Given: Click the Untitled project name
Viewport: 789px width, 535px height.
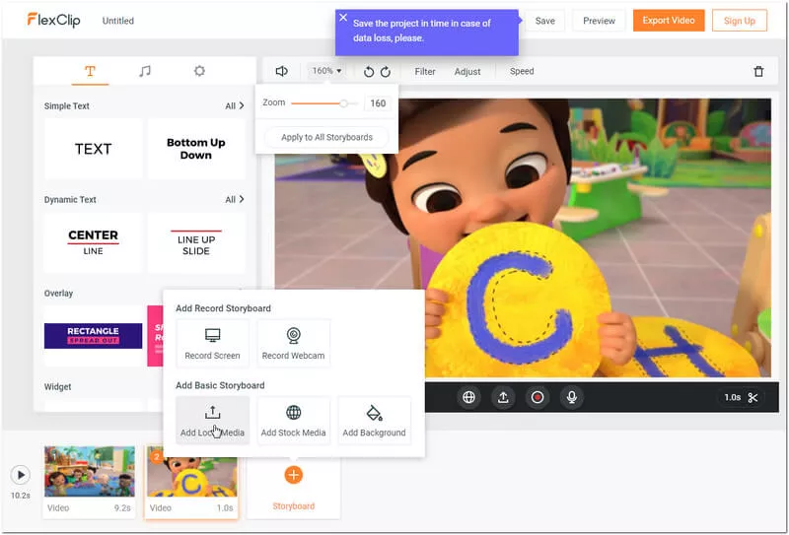Looking at the screenshot, I should tap(117, 21).
